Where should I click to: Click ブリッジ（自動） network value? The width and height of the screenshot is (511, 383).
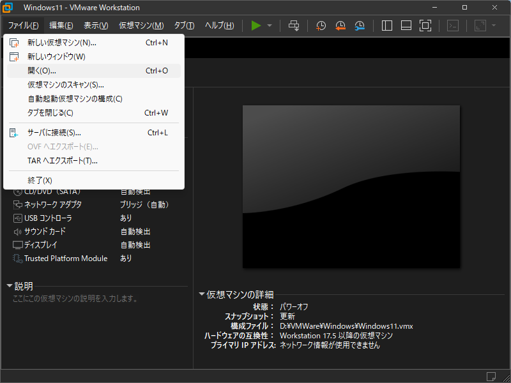[x=145, y=204]
